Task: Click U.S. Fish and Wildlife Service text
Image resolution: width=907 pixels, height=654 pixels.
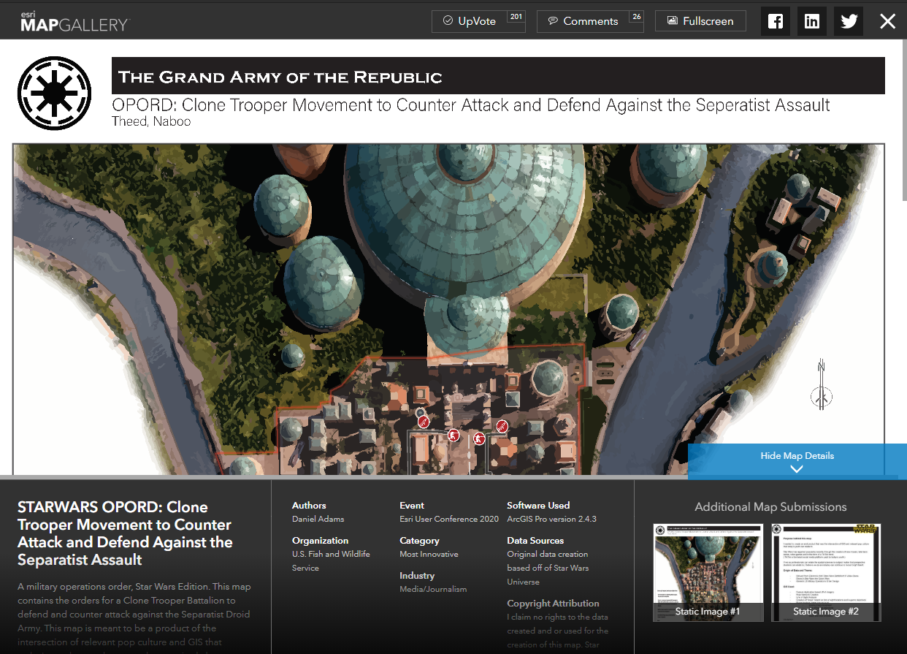Action: click(331, 560)
